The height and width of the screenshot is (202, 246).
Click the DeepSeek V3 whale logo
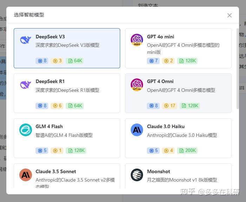[25, 40]
